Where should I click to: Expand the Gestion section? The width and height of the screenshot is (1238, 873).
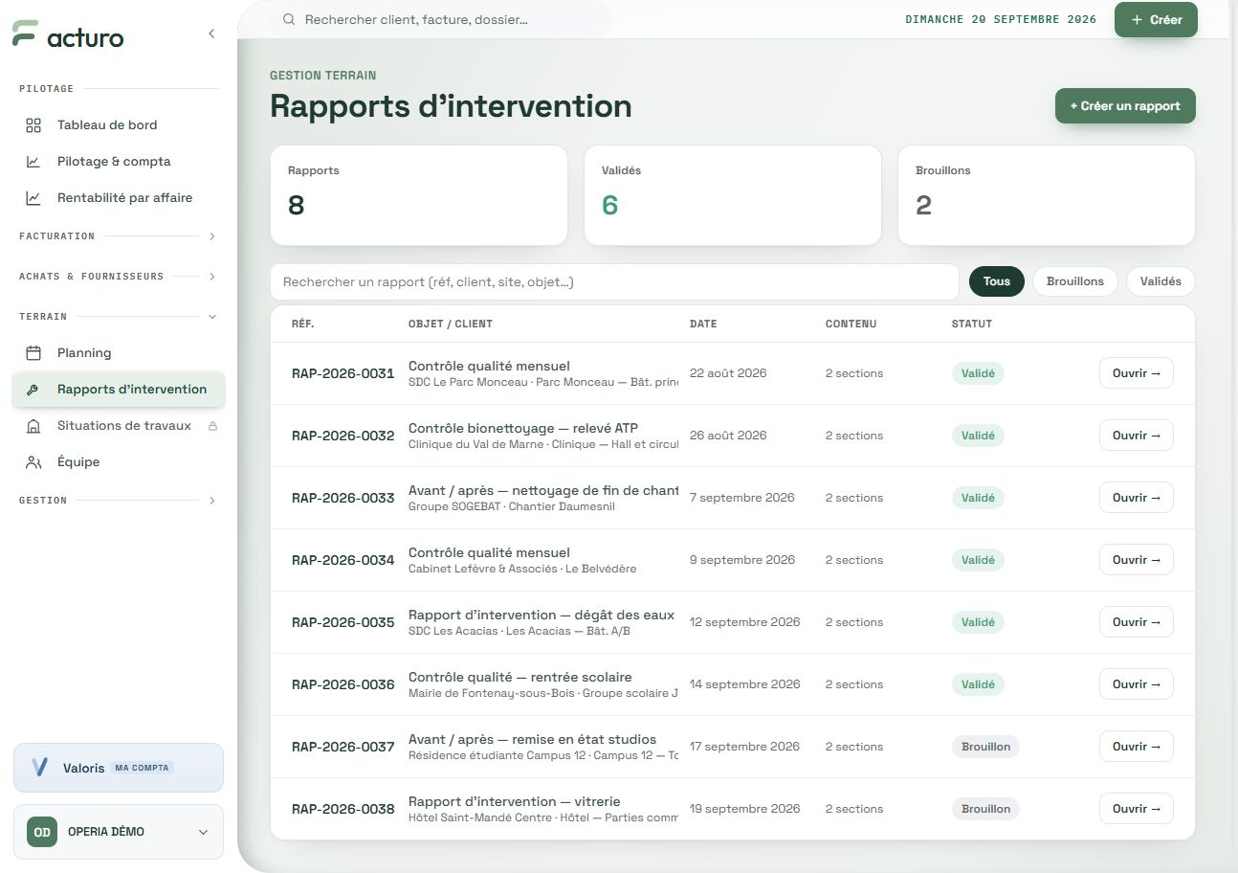point(119,501)
